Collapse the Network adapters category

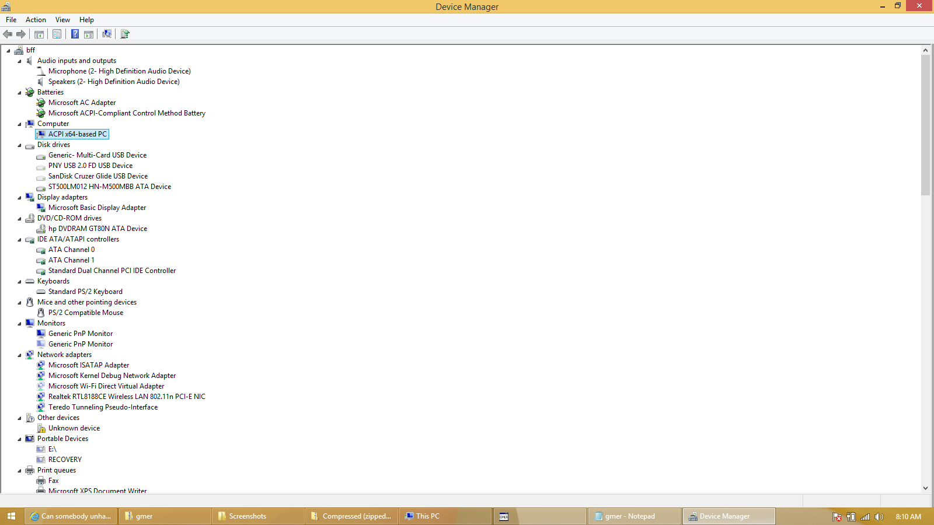point(19,355)
